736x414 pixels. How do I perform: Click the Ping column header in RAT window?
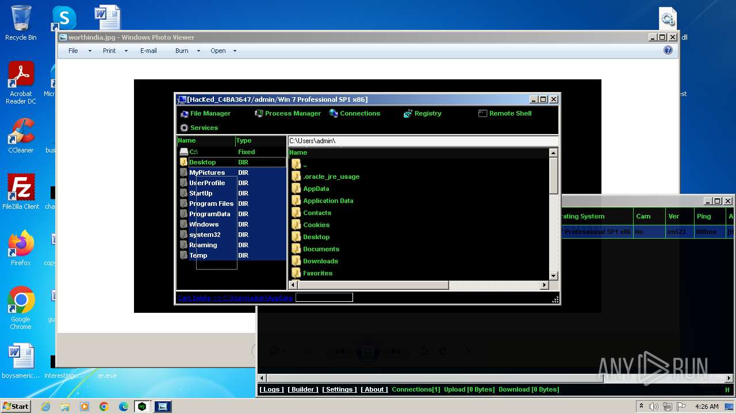click(x=710, y=216)
